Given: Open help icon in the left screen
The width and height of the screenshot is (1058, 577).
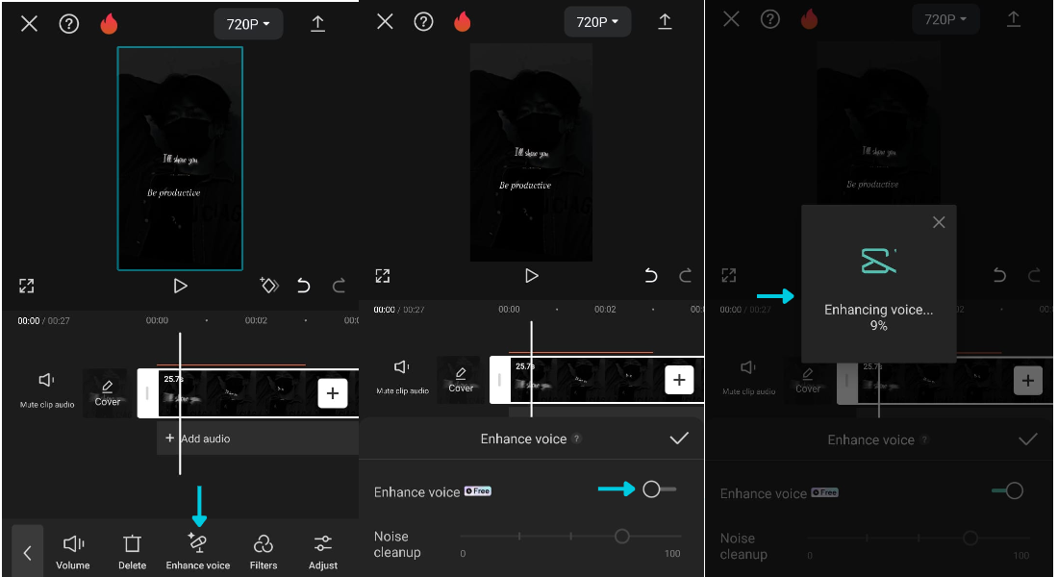Looking at the screenshot, I should tap(69, 24).
